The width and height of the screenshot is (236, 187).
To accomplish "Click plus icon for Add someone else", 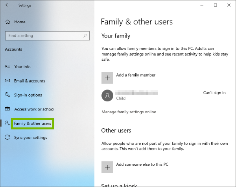I will pyautogui.click(x=107, y=167).
